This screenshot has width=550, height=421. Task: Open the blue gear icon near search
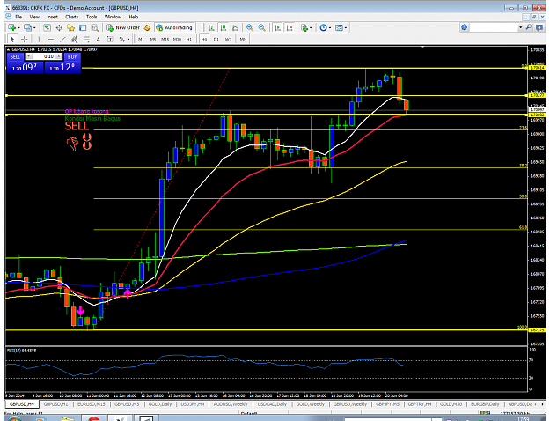(x=465, y=27)
